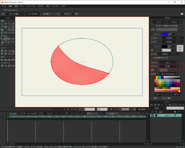Click the ellipsis button beside Effect 1
185x148 pixels.
[181, 38]
